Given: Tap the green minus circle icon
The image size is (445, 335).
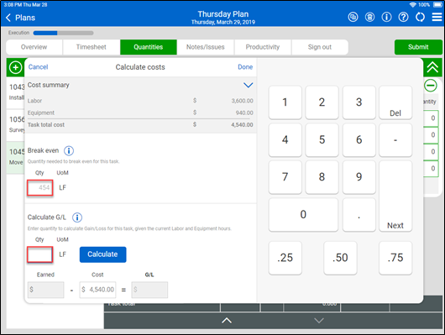Looking at the screenshot, I should coord(431,86).
